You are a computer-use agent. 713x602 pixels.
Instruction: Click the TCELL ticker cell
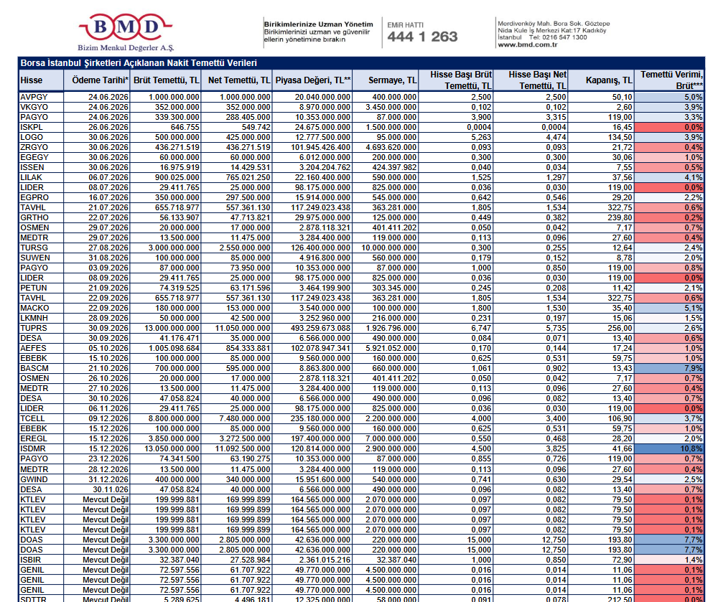[x=33, y=418]
